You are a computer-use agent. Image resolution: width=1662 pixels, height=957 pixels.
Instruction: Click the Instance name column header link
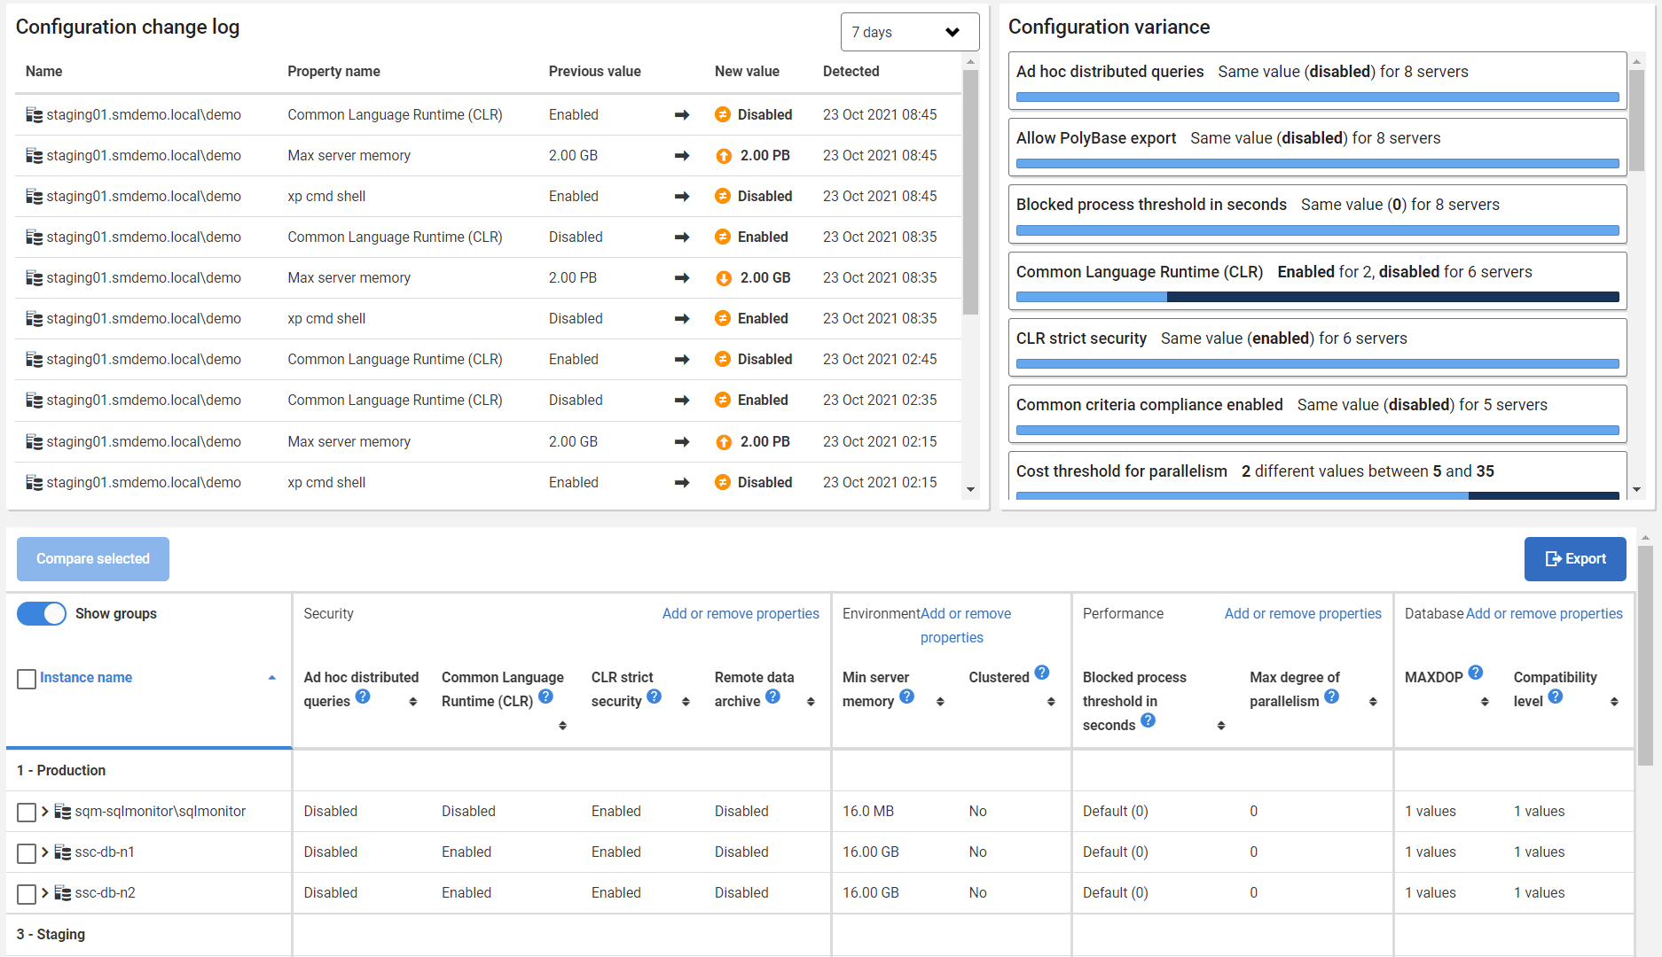pos(86,678)
